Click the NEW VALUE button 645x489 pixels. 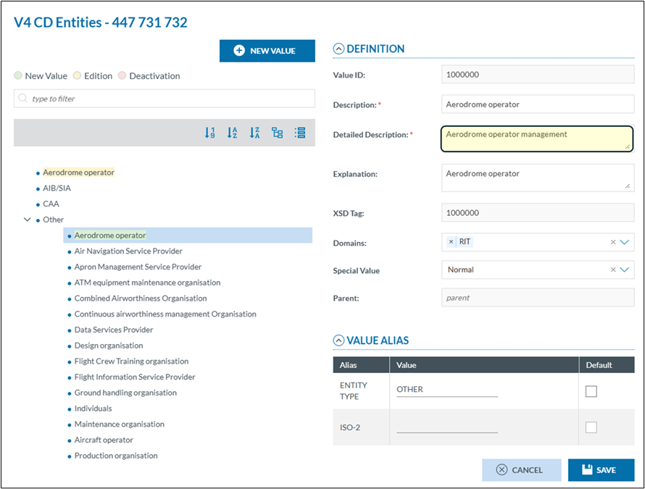click(267, 51)
